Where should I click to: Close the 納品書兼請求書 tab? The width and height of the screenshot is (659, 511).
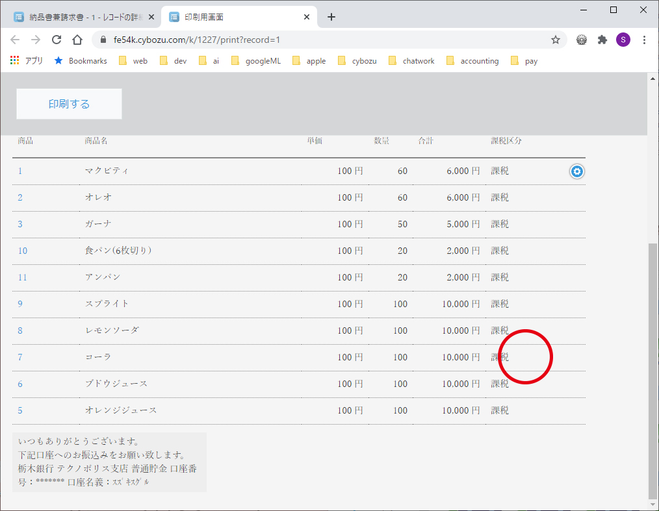point(151,17)
